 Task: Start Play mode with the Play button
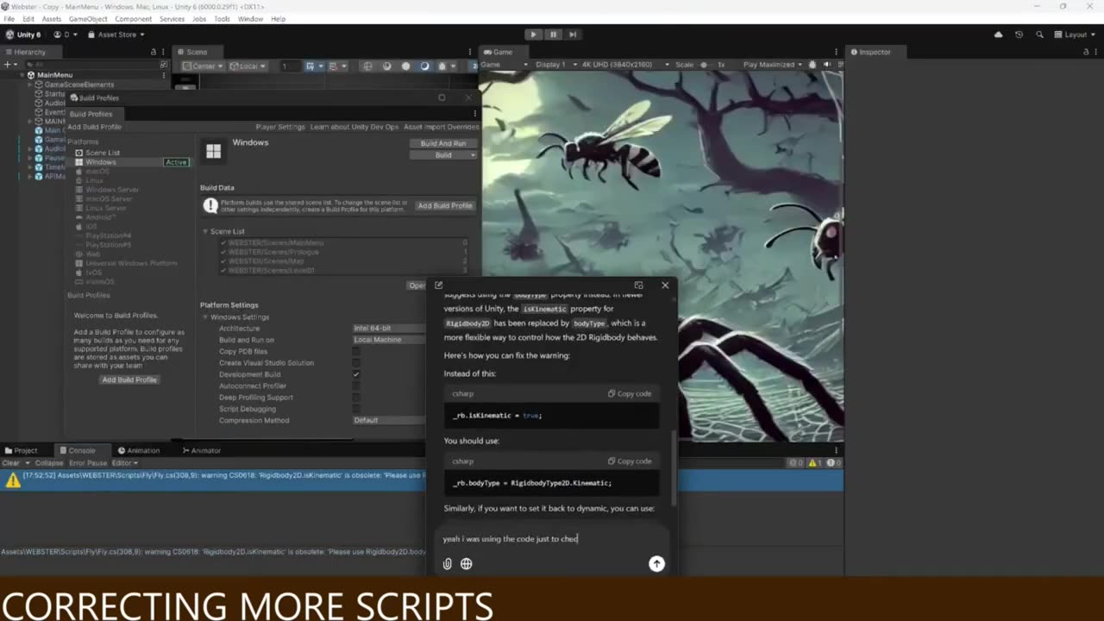[533, 34]
